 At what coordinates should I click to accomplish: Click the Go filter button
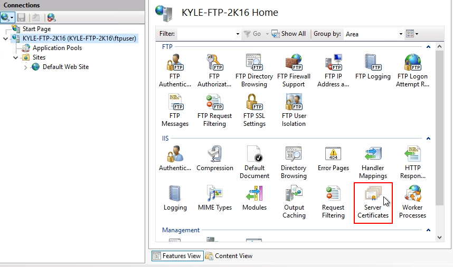coord(252,34)
